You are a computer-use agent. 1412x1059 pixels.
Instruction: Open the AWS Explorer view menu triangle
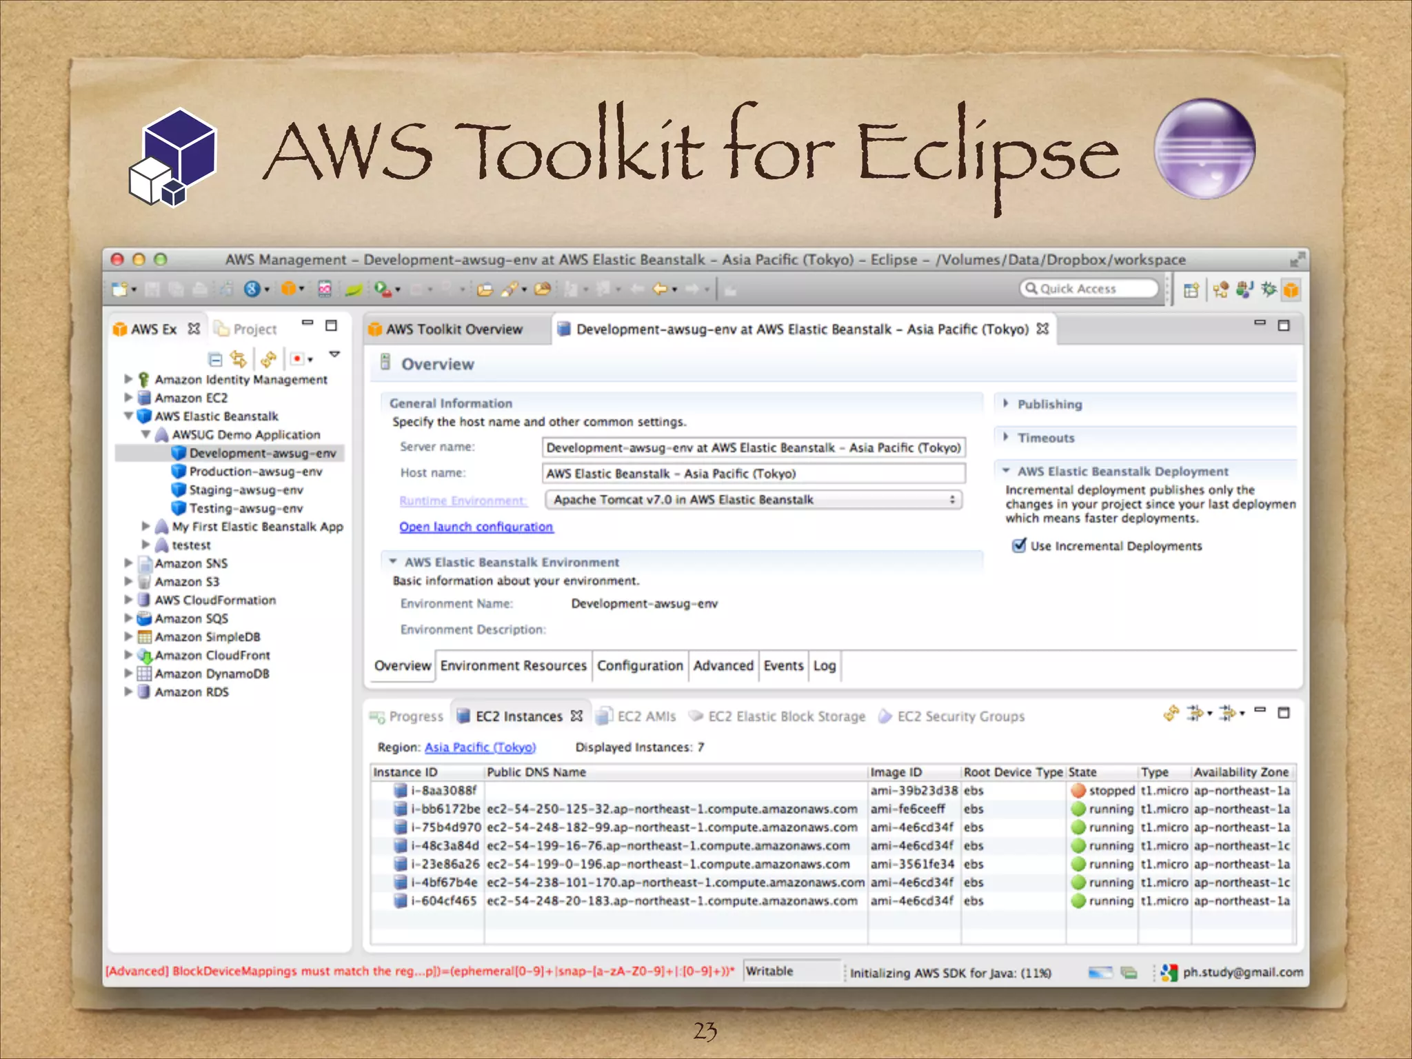[334, 354]
